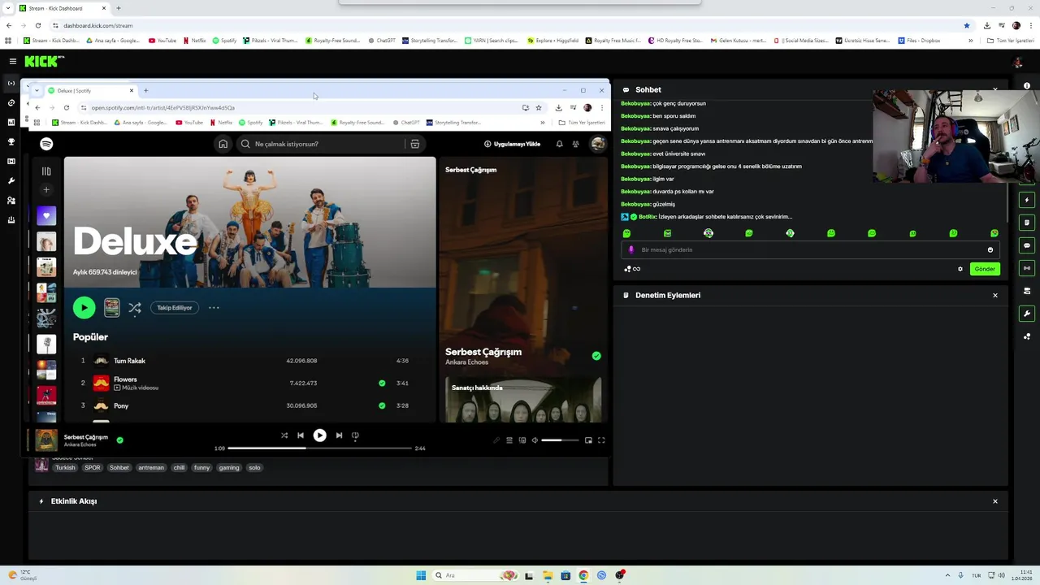Skip to previous track in player
This screenshot has height=585, width=1040.
(301, 435)
